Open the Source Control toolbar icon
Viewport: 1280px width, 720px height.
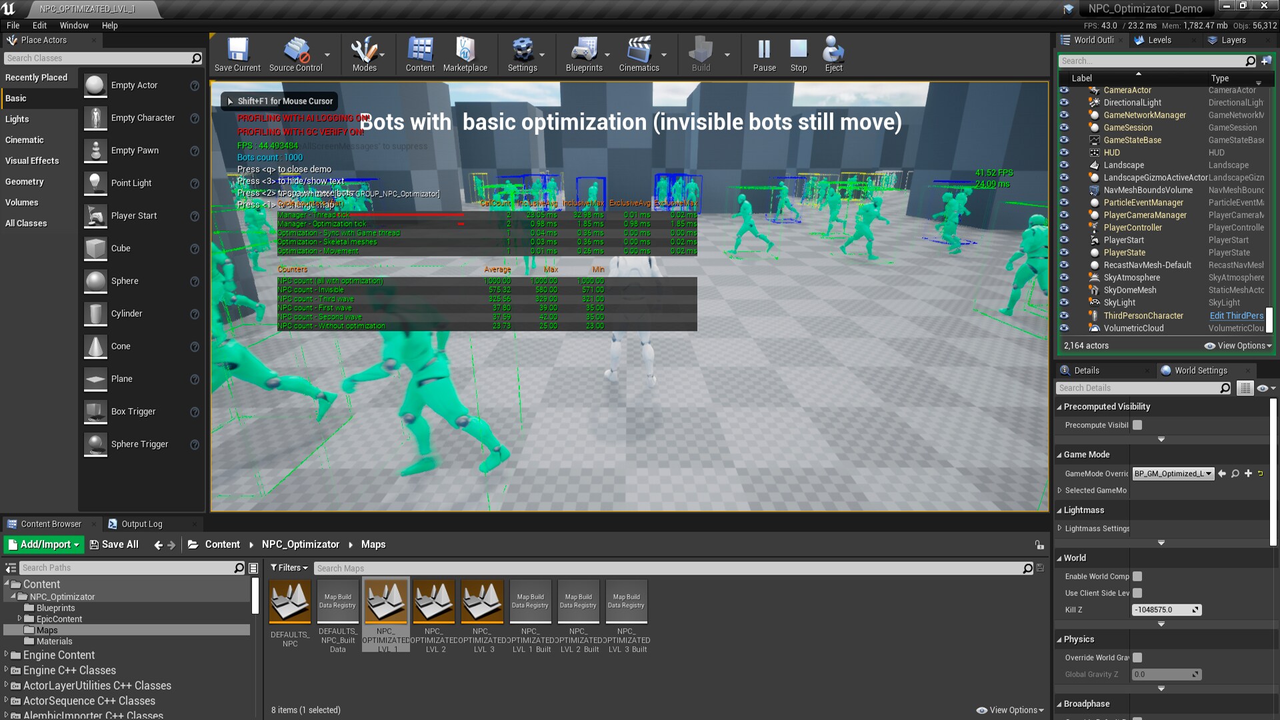pyautogui.click(x=295, y=53)
